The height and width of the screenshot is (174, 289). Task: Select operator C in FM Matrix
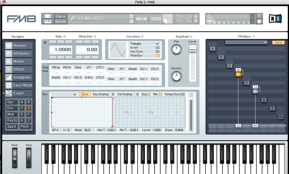230,66
